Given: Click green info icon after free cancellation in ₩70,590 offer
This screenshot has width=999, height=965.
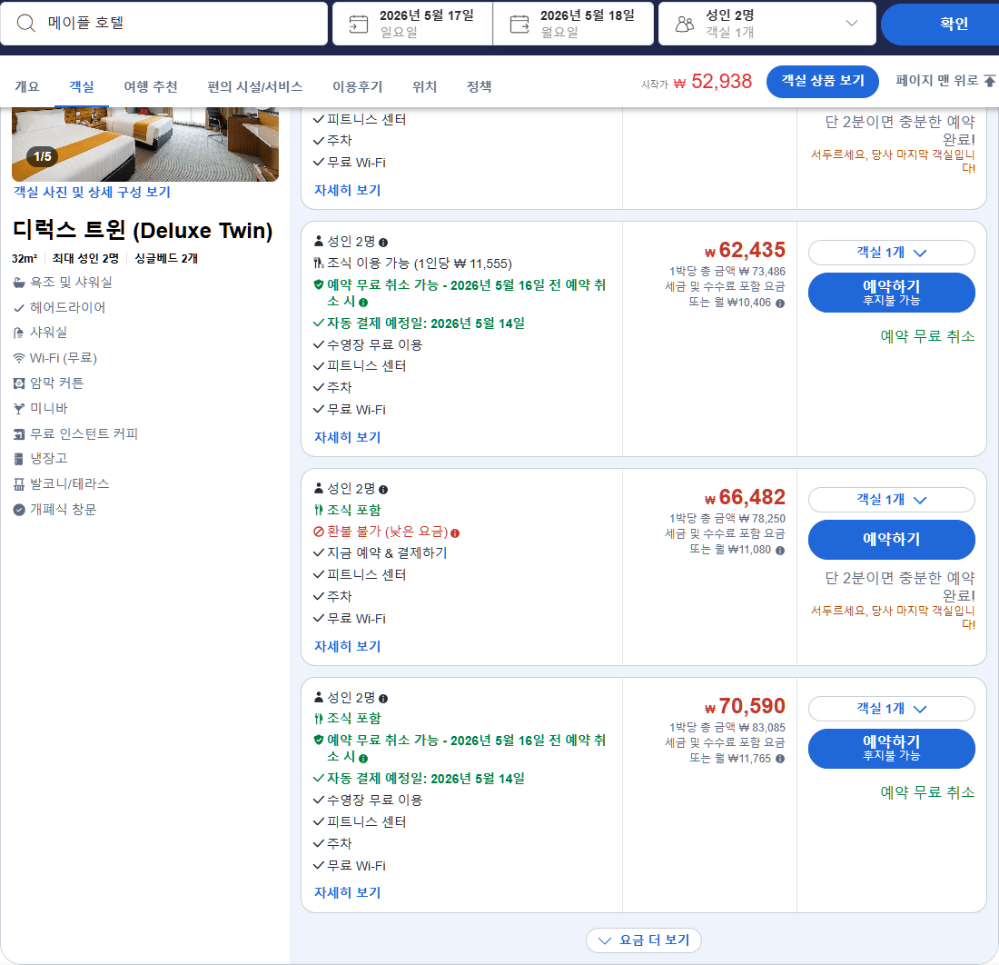Looking at the screenshot, I should click(363, 759).
